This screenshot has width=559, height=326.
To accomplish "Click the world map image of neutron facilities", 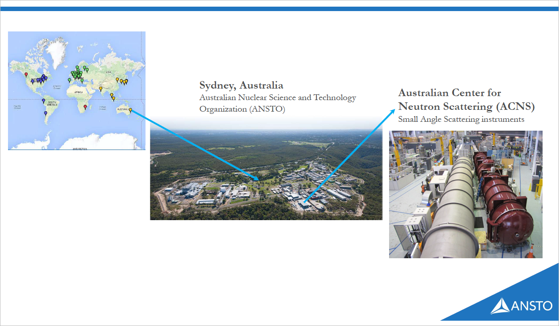I will pyautogui.click(x=77, y=91).
